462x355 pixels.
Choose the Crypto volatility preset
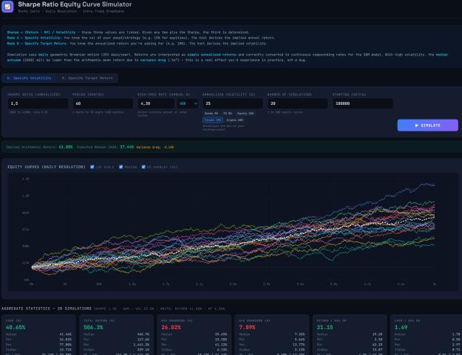point(234,120)
